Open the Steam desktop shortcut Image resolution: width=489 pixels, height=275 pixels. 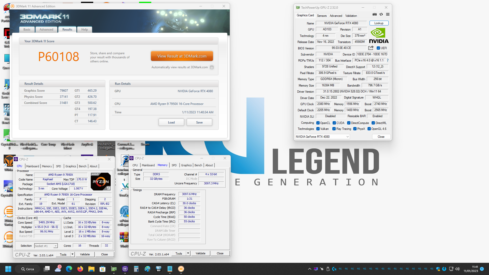(145, 144)
